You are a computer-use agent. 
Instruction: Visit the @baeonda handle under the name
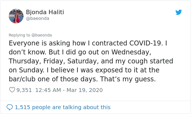click(38, 19)
